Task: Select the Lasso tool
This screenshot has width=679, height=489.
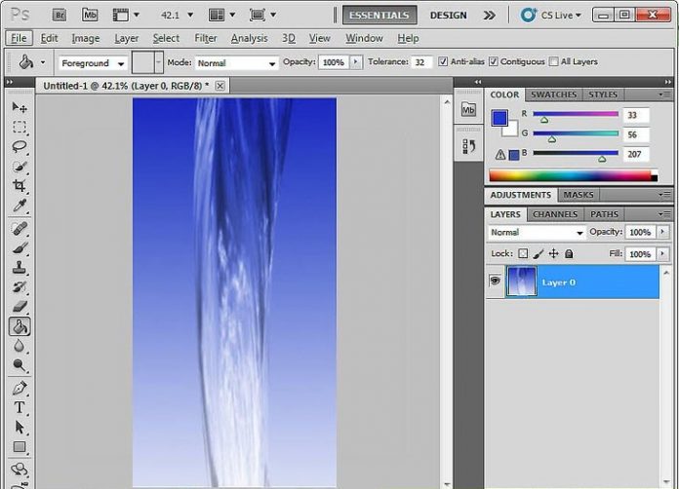Action: click(19, 147)
